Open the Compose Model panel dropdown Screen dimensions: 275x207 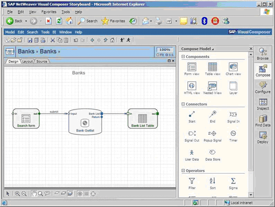click(213, 49)
